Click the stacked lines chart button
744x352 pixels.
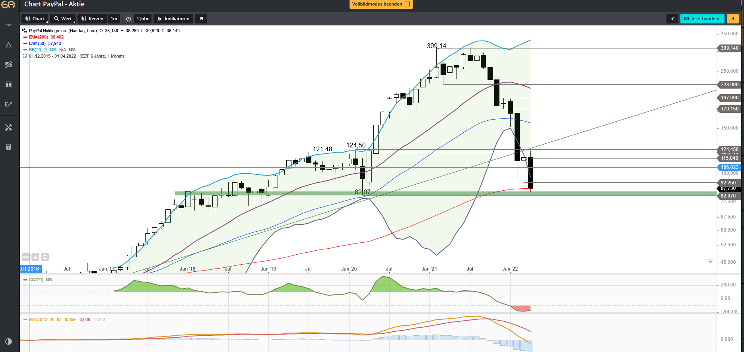[45, 257]
